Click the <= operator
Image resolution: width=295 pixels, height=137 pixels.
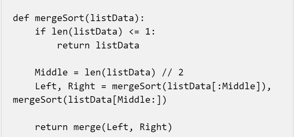(x=134, y=32)
